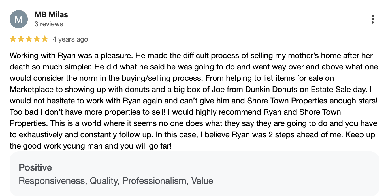Select the fifth gold rating star
This screenshot has width=384, height=196.
[x=45, y=39]
